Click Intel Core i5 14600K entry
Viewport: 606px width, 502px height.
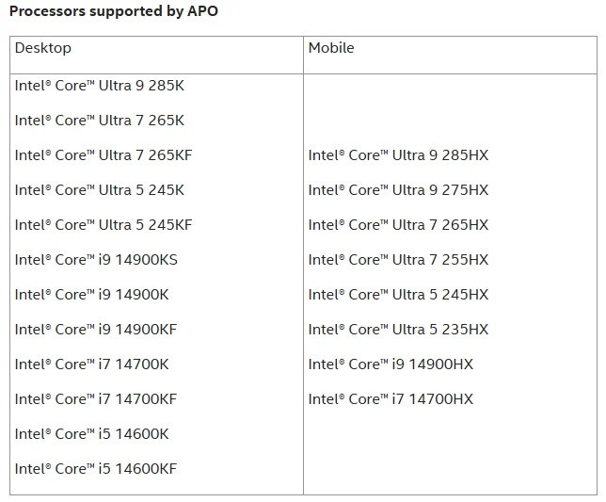(x=91, y=433)
